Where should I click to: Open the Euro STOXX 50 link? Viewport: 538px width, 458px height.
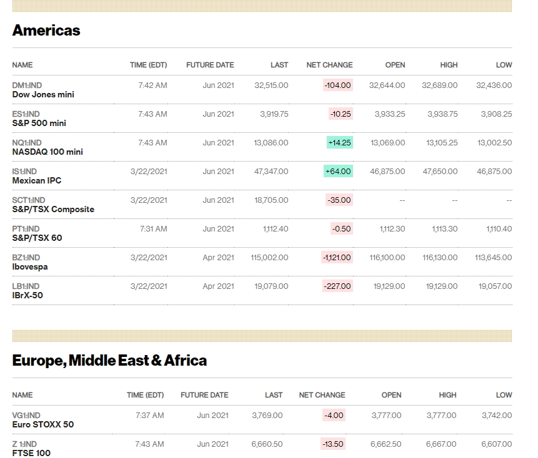click(x=43, y=425)
